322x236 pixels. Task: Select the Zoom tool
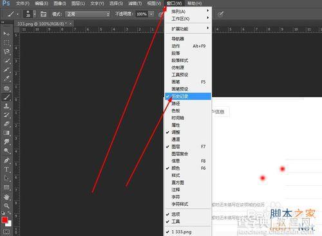coord(6,206)
